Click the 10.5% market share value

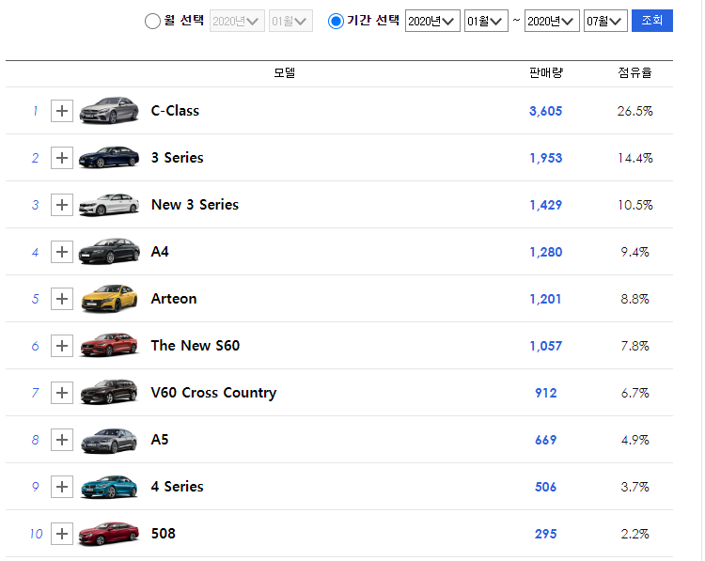click(x=634, y=205)
